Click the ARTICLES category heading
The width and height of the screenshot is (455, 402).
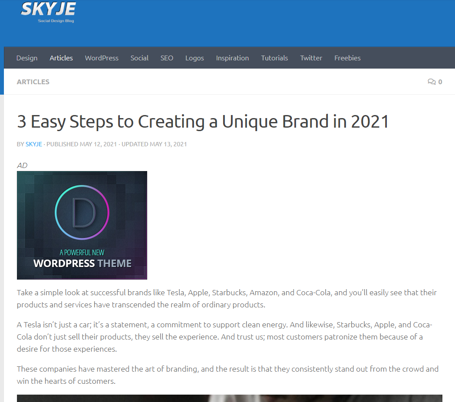[33, 82]
